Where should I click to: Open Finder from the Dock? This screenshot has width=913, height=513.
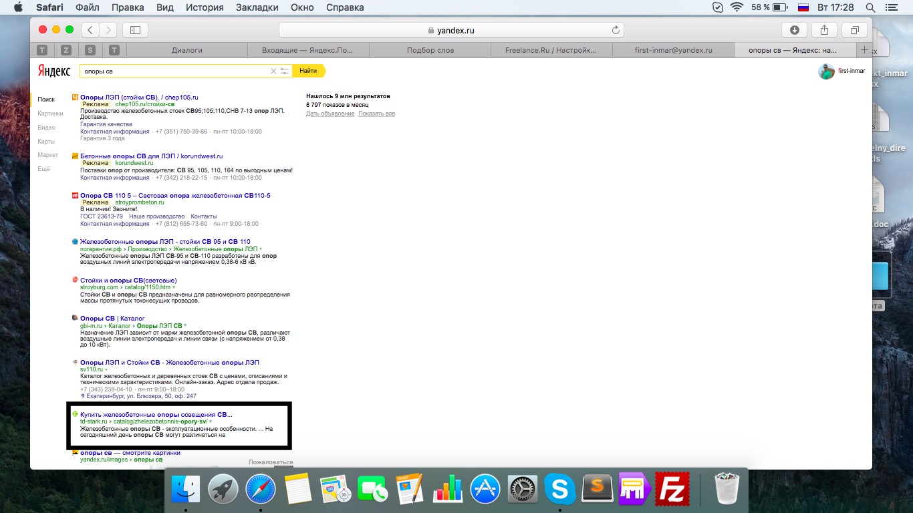(x=185, y=490)
